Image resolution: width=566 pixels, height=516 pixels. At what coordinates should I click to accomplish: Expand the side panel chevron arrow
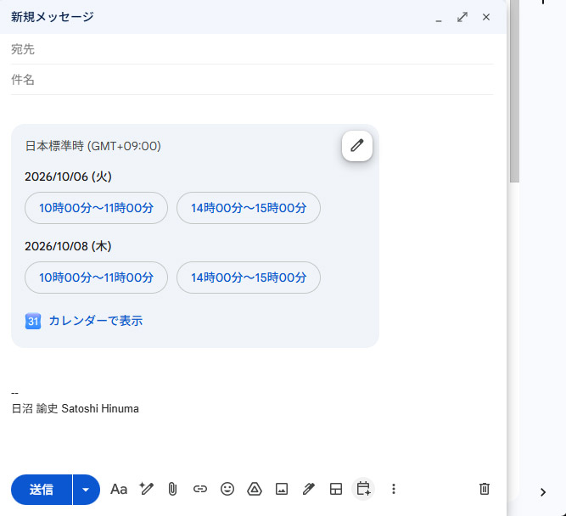click(543, 492)
